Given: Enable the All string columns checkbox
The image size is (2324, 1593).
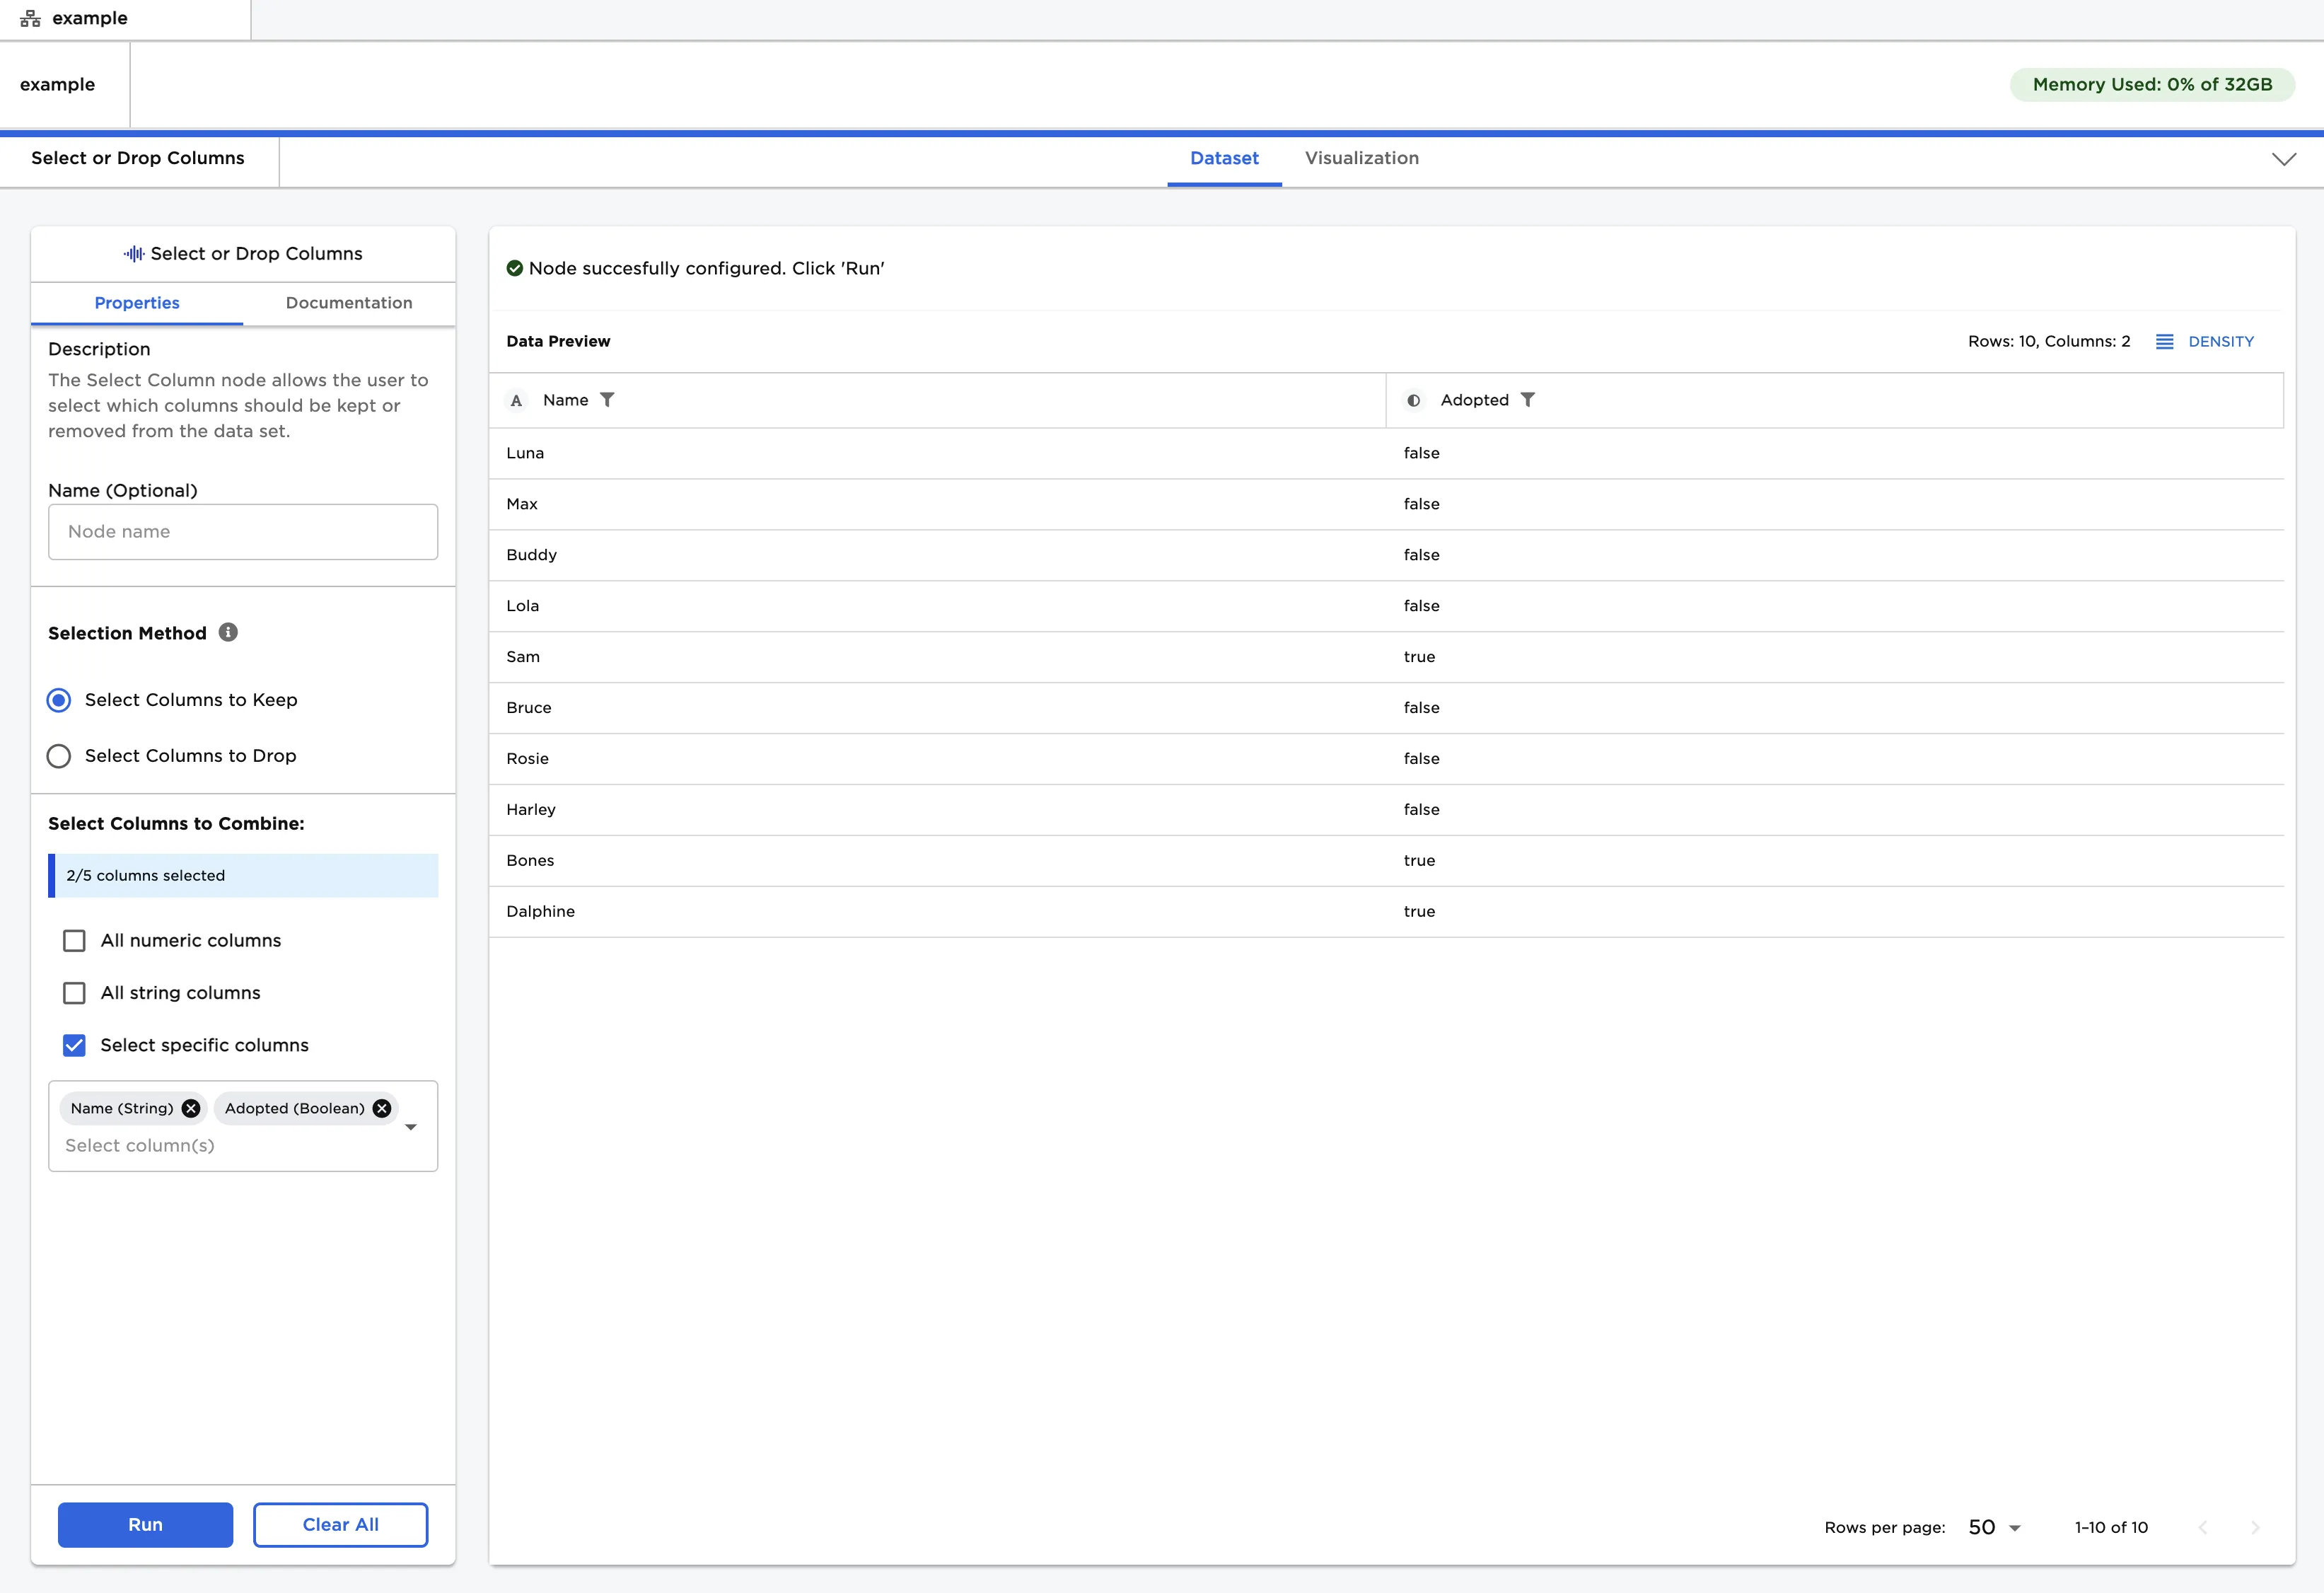Looking at the screenshot, I should point(74,992).
